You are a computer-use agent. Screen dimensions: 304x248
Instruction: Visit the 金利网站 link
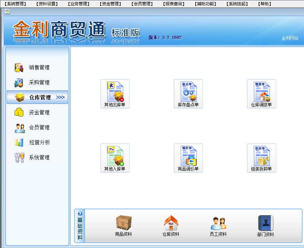[x=290, y=38]
